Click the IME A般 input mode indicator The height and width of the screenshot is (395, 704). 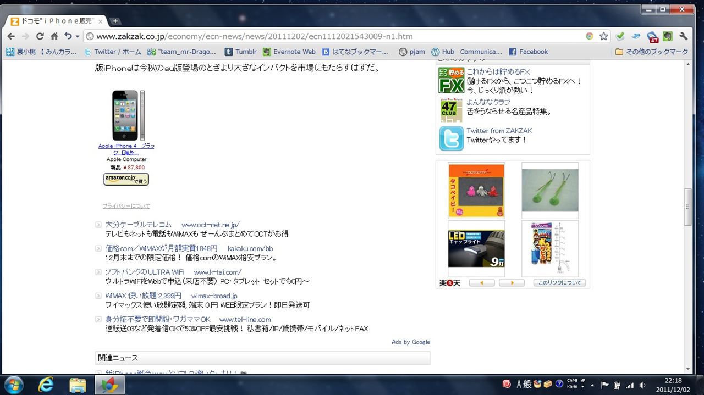click(x=524, y=384)
